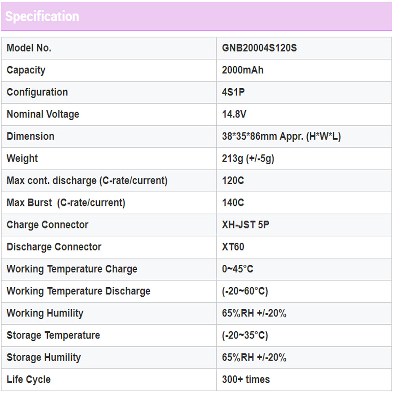This screenshot has width=394, height=394.
Task: Click the (-20~60°C) discharge temperature value
Action: pyautogui.click(x=245, y=291)
